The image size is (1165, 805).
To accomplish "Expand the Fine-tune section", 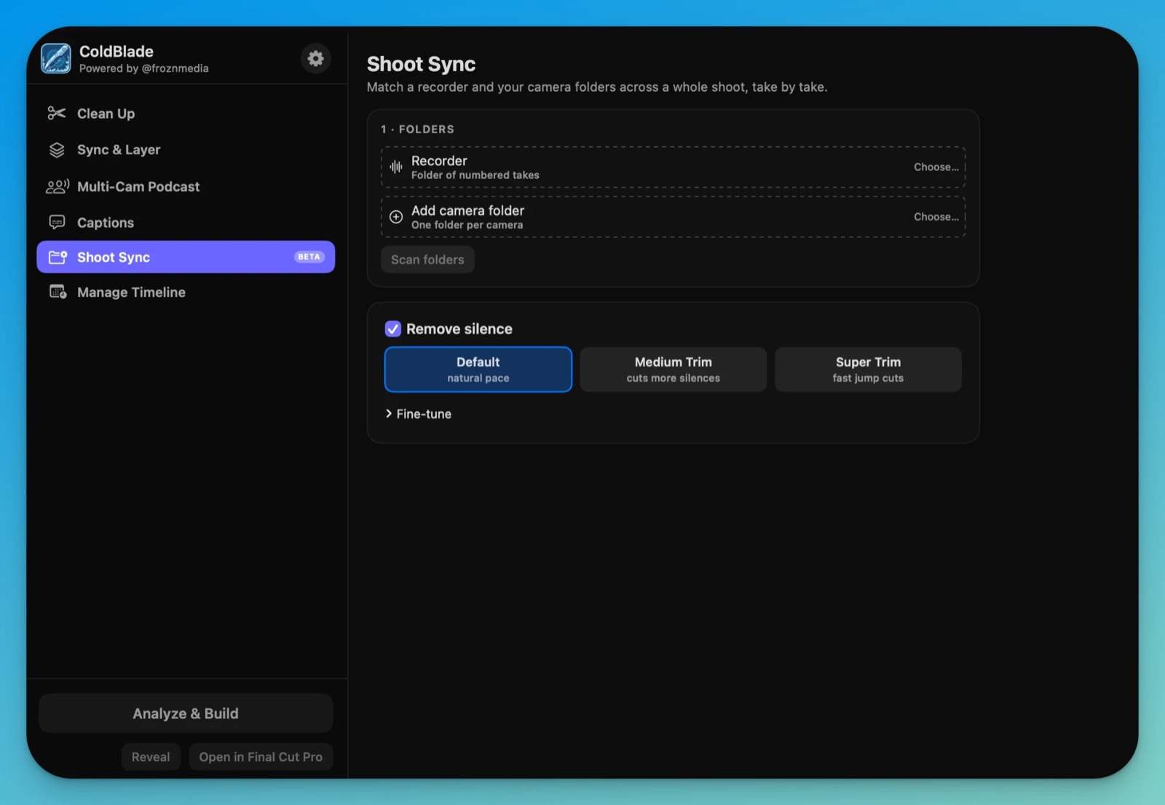I will [x=419, y=413].
